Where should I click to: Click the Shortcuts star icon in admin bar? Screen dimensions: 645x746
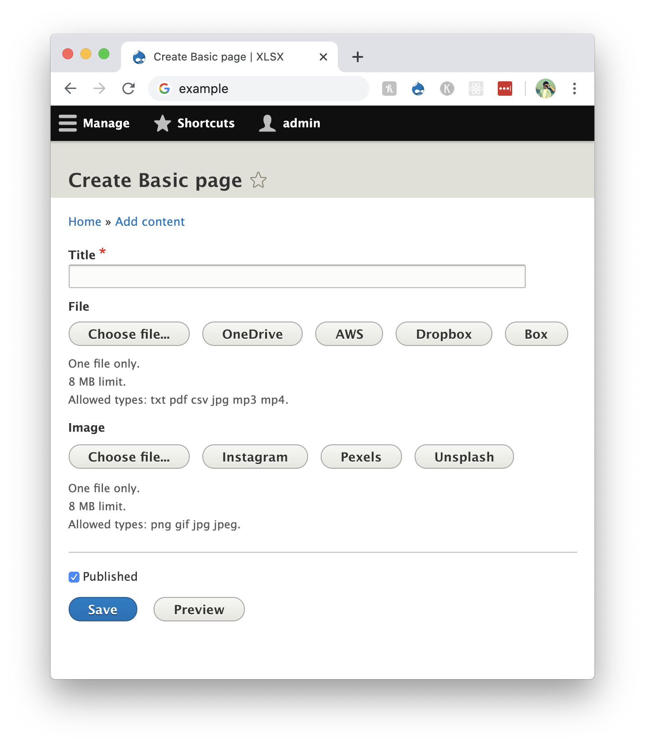pyautogui.click(x=163, y=123)
